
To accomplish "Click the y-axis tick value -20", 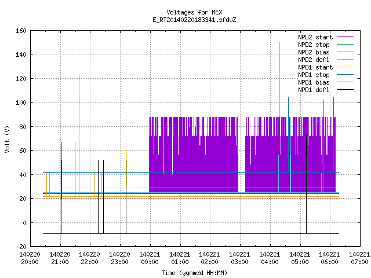I will pyautogui.click(x=21, y=247).
